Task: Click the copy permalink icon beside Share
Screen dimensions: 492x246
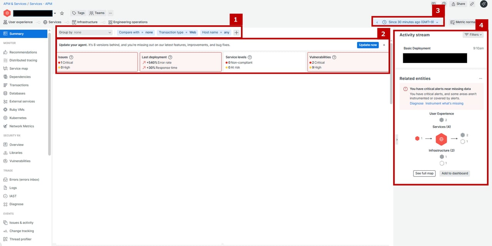Action: (x=472, y=4)
